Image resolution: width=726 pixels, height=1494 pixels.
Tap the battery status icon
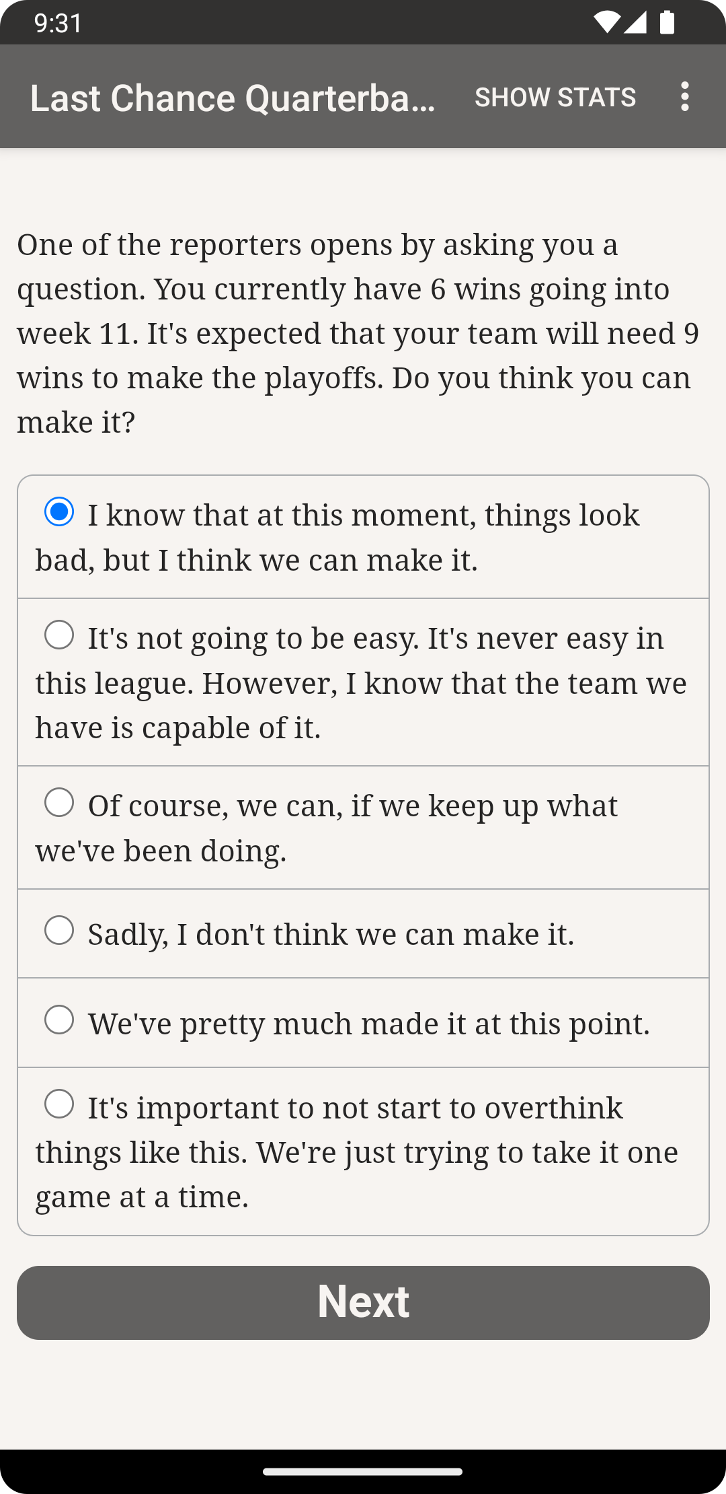[667, 23]
